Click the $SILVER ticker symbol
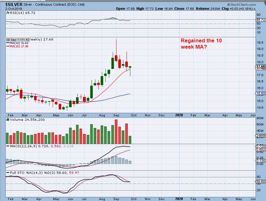The image size is (266, 201). pos(14,4)
